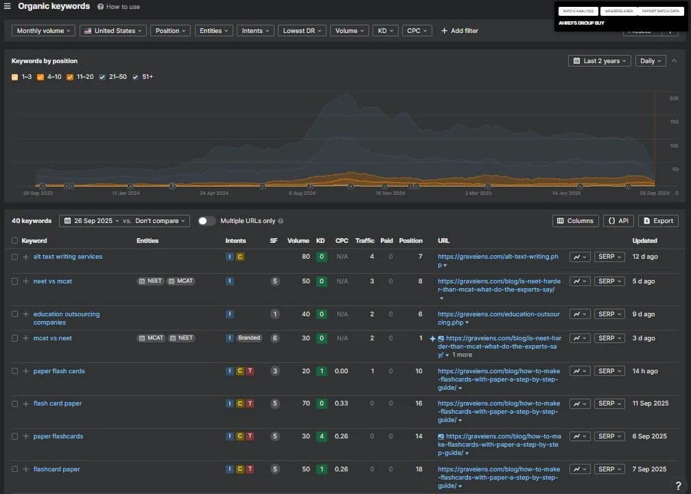691x494 pixels.
Task: Toggle the Multiple URLs only switch
Action: pos(207,221)
